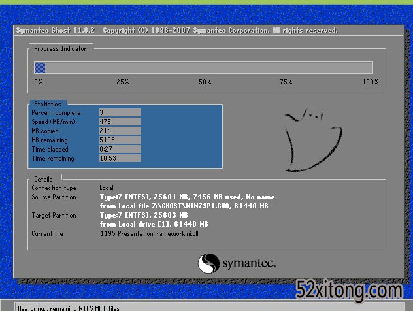
Task: Click the Progress Indicator group label
Action: (x=60, y=49)
